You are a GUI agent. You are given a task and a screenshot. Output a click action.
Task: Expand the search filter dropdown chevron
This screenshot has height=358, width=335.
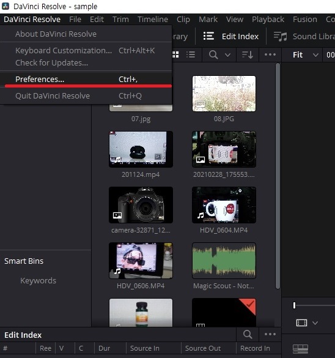[227, 55]
